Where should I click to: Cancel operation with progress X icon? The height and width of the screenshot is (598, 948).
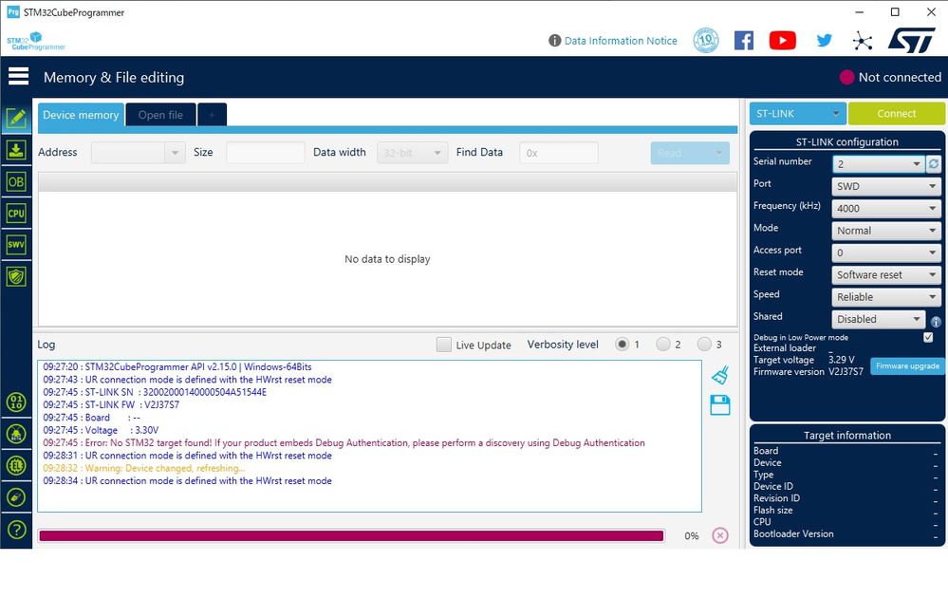point(719,535)
